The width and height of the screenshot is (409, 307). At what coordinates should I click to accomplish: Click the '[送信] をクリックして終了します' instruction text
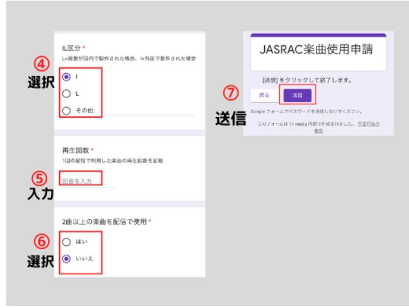click(x=306, y=81)
